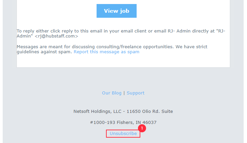Click the 'Admin"' text before the email address

tap(25, 36)
